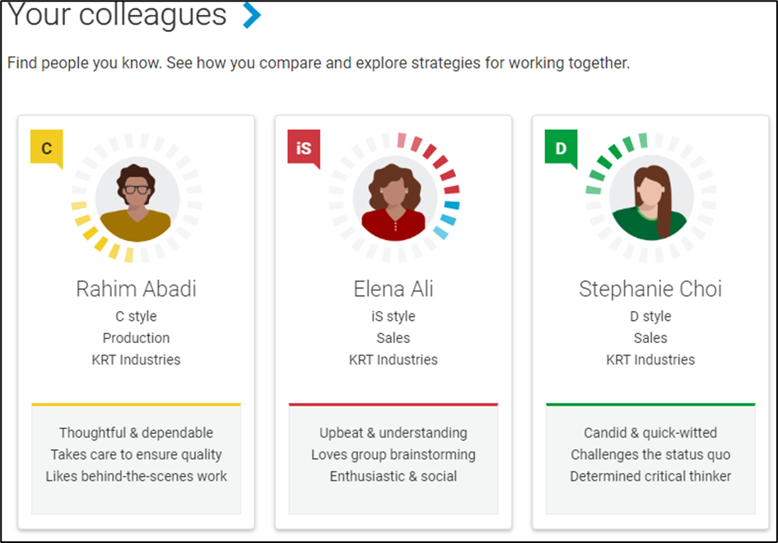Click the D style text under Stephanie Choi
The height and width of the screenshot is (543, 778).
(650, 316)
